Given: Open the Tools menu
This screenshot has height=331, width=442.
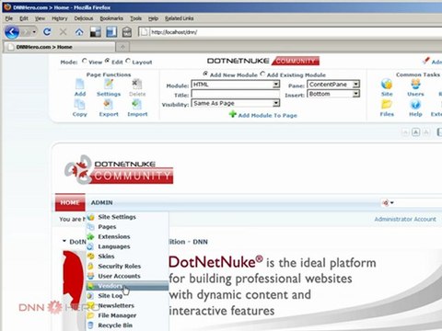Looking at the screenshot, I should tap(135, 18).
